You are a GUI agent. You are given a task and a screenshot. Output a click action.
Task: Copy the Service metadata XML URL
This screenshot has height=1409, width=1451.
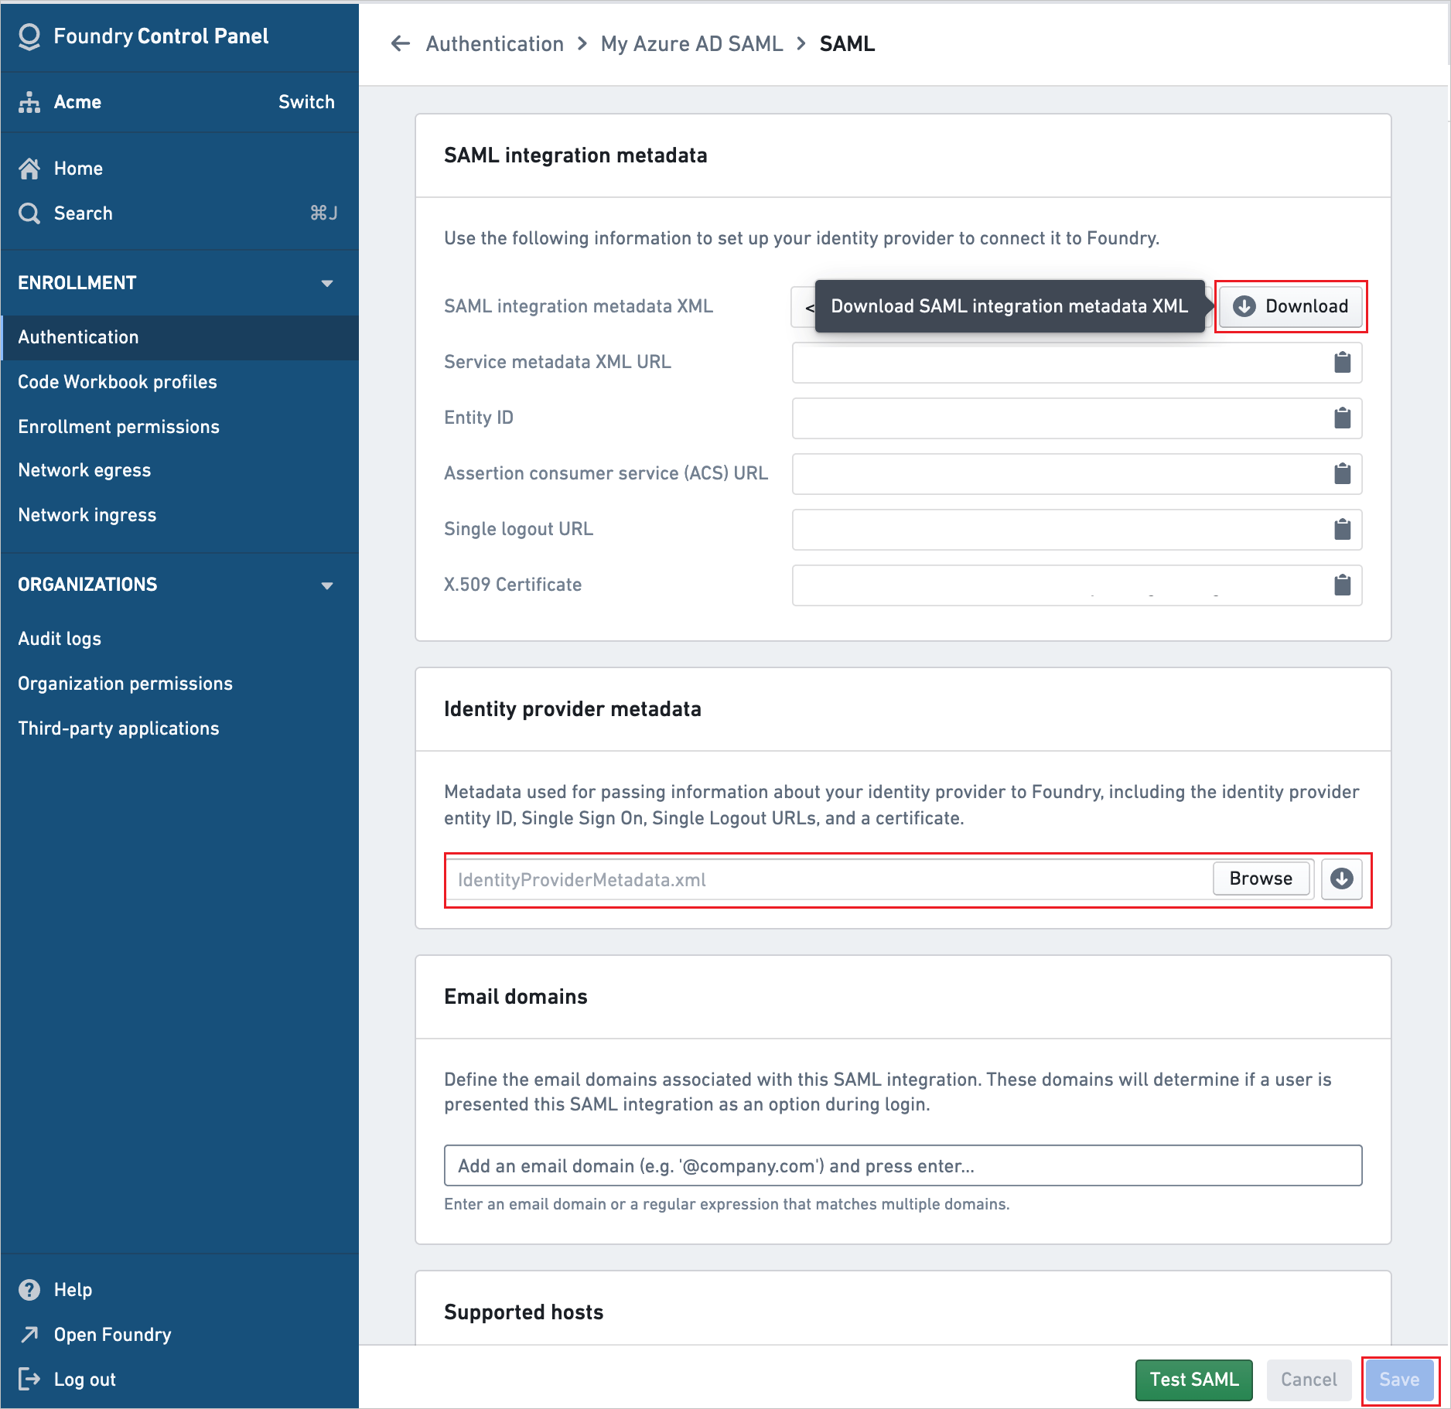tap(1343, 362)
